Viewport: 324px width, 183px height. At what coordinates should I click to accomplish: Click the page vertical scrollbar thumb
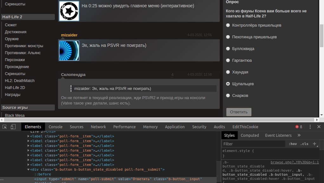[x=321, y=36]
